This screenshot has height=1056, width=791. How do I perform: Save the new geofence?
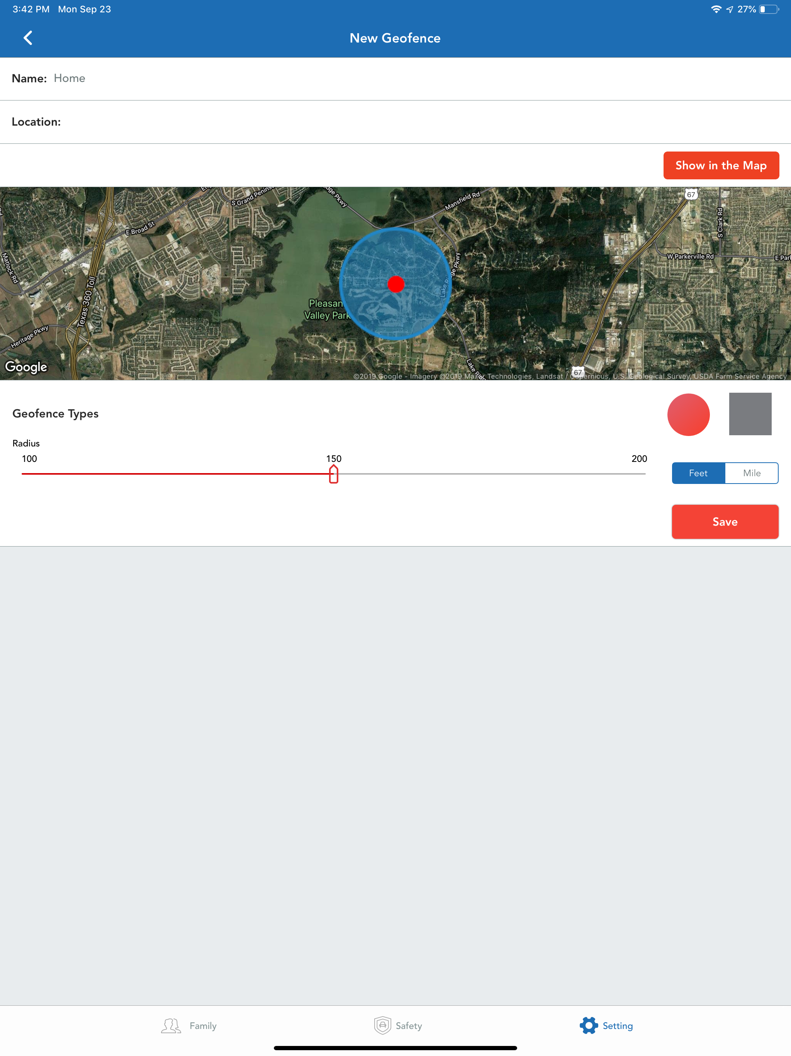pyautogui.click(x=725, y=522)
